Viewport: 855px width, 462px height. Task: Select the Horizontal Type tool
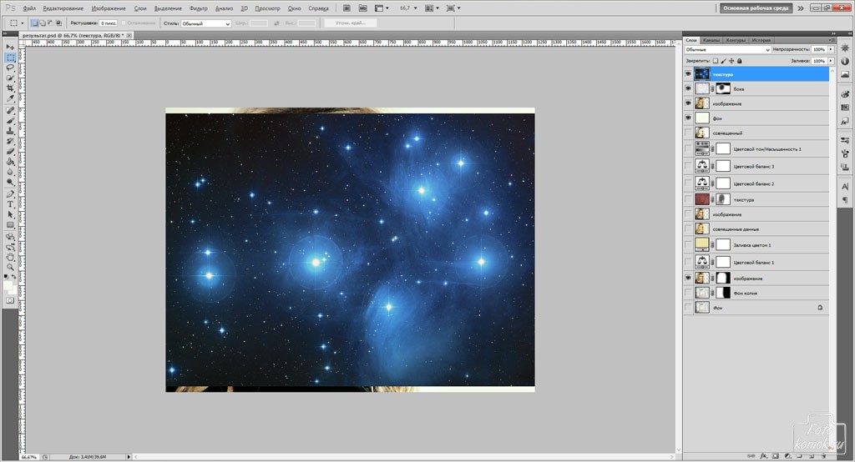[10, 203]
